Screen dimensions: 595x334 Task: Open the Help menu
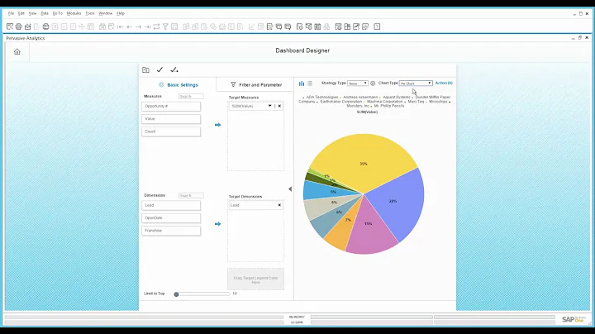(121, 13)
